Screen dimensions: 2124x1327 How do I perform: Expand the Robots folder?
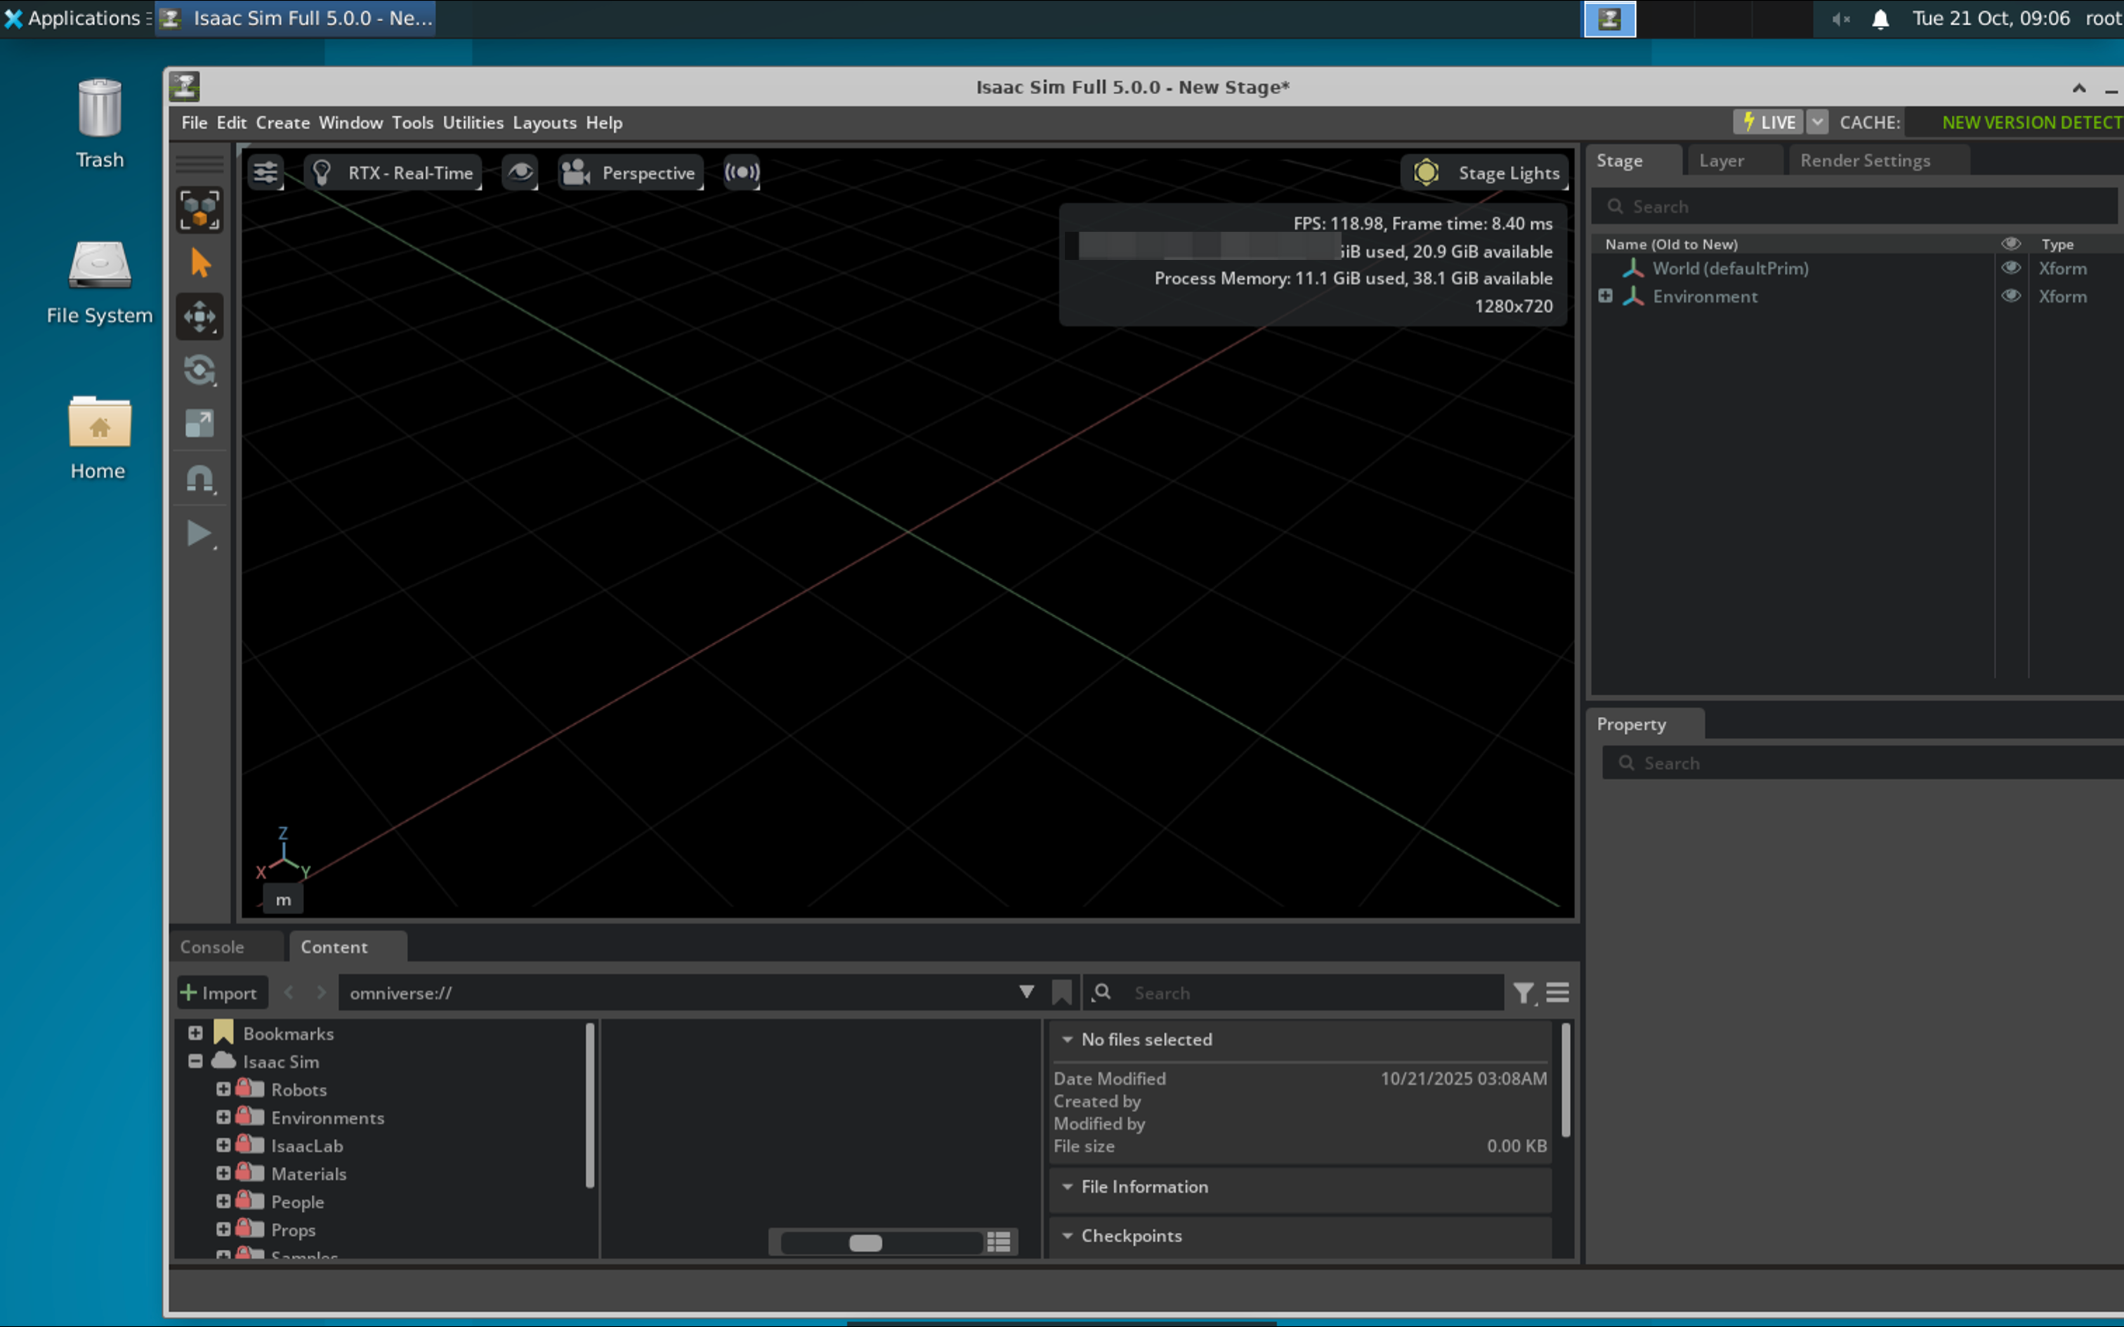click(x=223, y=1089)
